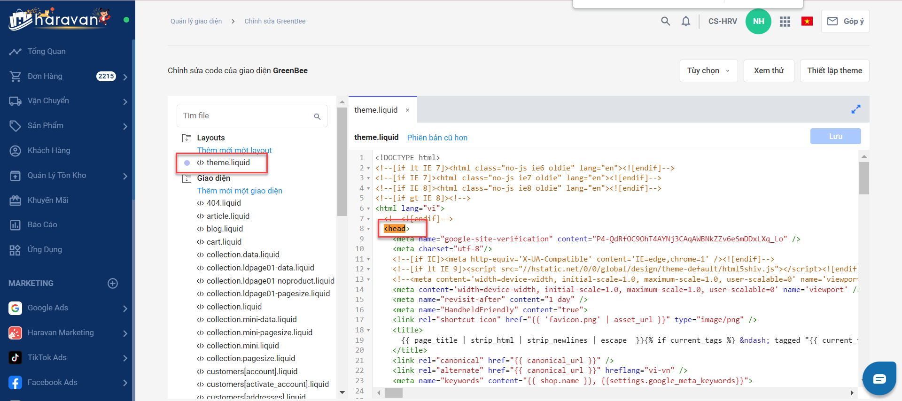This screenshot has width=902, height=401.
Task: Open the search magnifier in top bar
Action: (665, 21)
